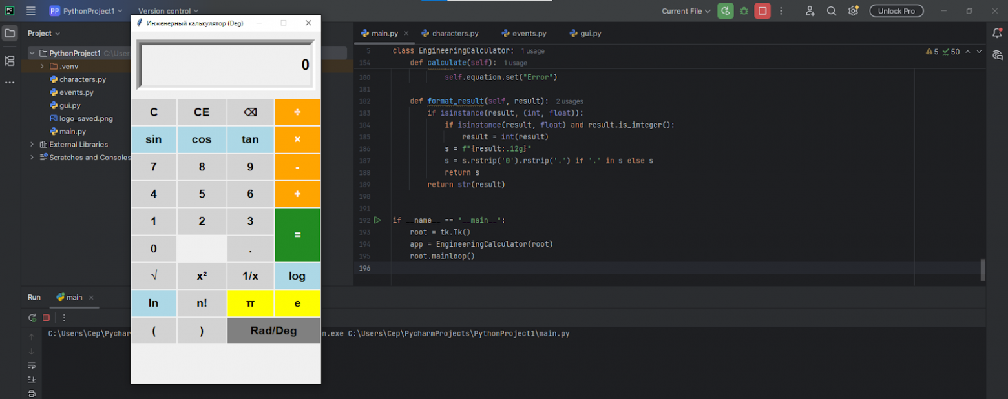
Task: Click the Debug bug icon
Action: pyautogui.click(x=744, y=11)
